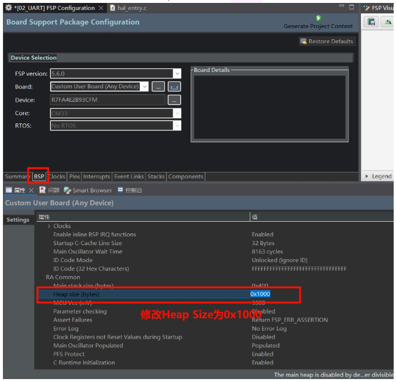Click the Heap size value field
The width and height of the screenshot is (396, 382).
pyautogui.click(x=260, y=294)
